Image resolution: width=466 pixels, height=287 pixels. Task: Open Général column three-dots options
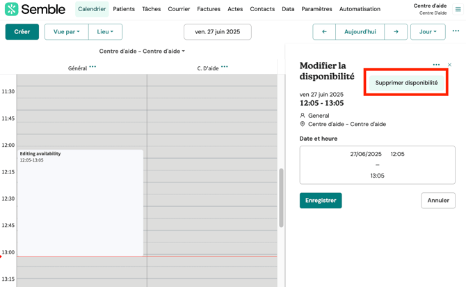[x=93, y=67]
